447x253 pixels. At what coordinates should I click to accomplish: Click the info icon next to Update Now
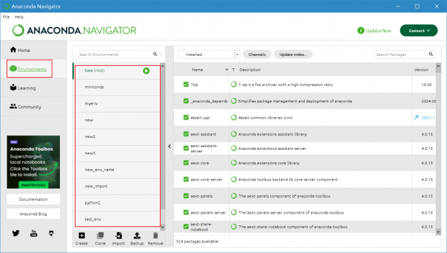click(361, 30)
